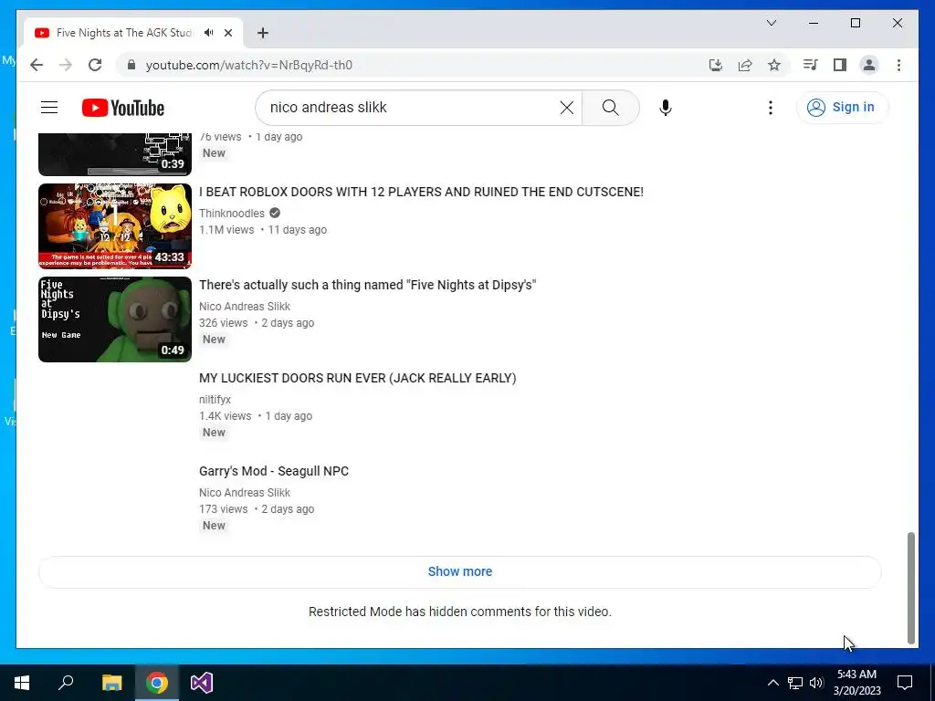Screen dimensions: 935x701
Task: Click New badge under Garry's Mod video
Action: point(214,525)
